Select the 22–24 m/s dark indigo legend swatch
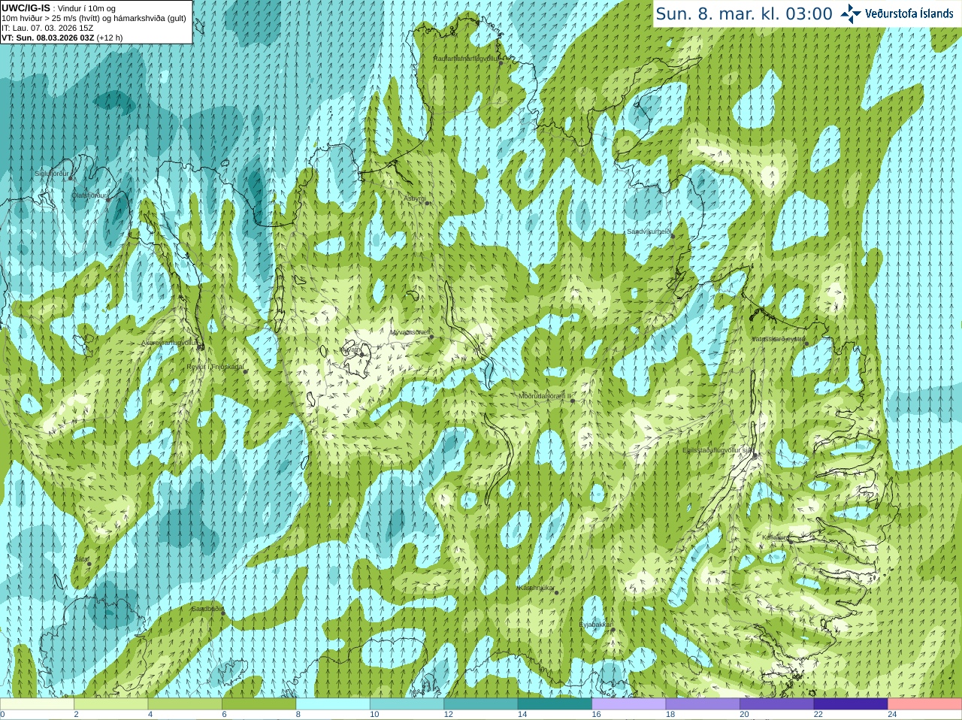The width and height of the screenshot is (962, 720). pyautogui.click(x=851, y=704)
